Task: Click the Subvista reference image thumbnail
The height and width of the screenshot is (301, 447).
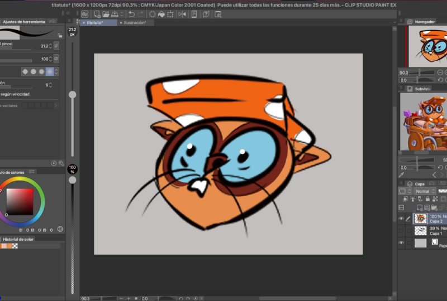Action: [424, 122]
